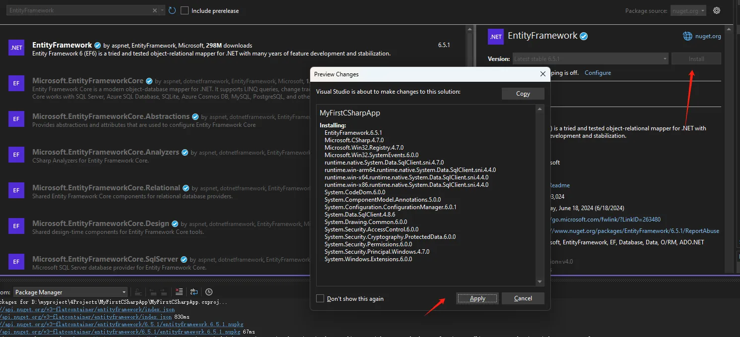Click the verified badge beside Microsoft.EntityFrameworkCore.Design
740x337 pixels.
pyautogui.click(x=175, y=224)
